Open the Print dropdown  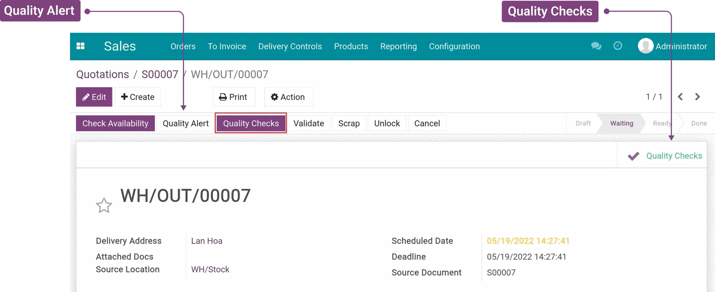click(x=234, y=97)
